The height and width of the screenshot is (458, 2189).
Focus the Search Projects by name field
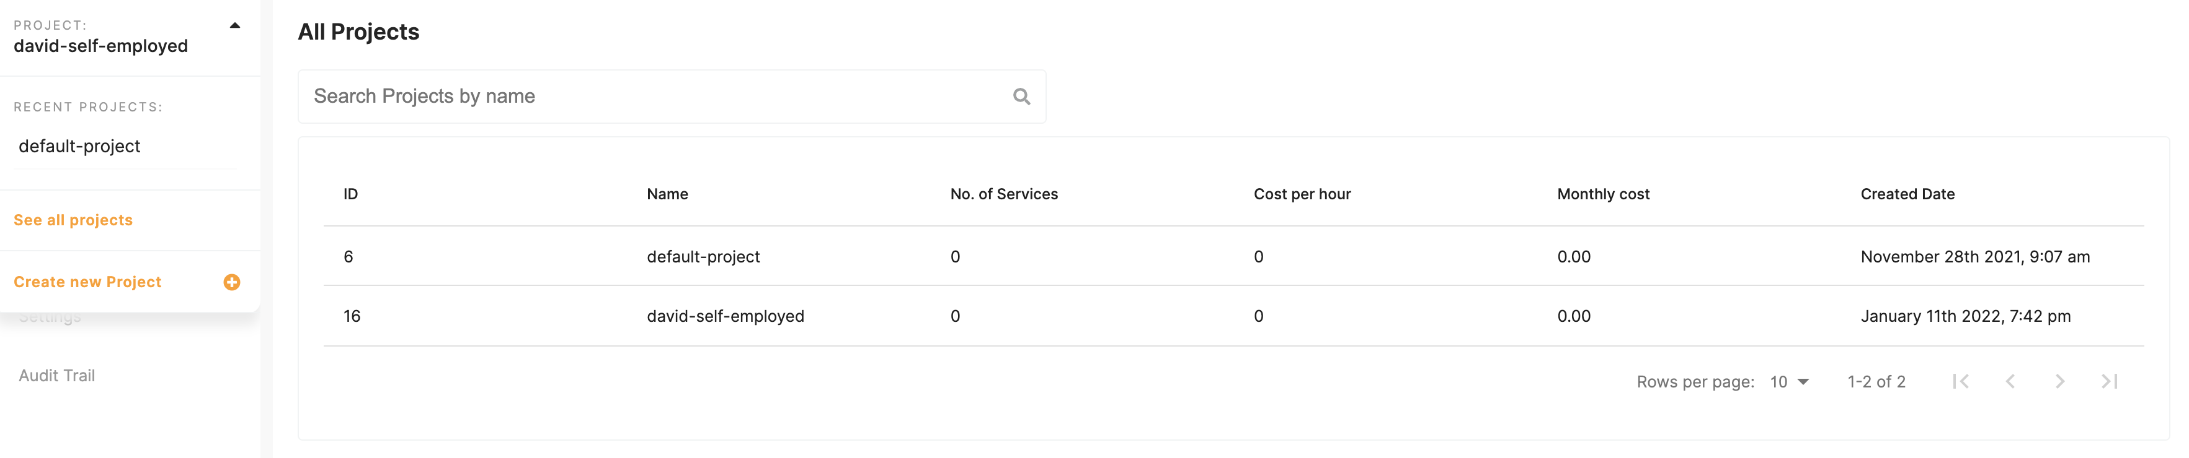pos(654,97)
